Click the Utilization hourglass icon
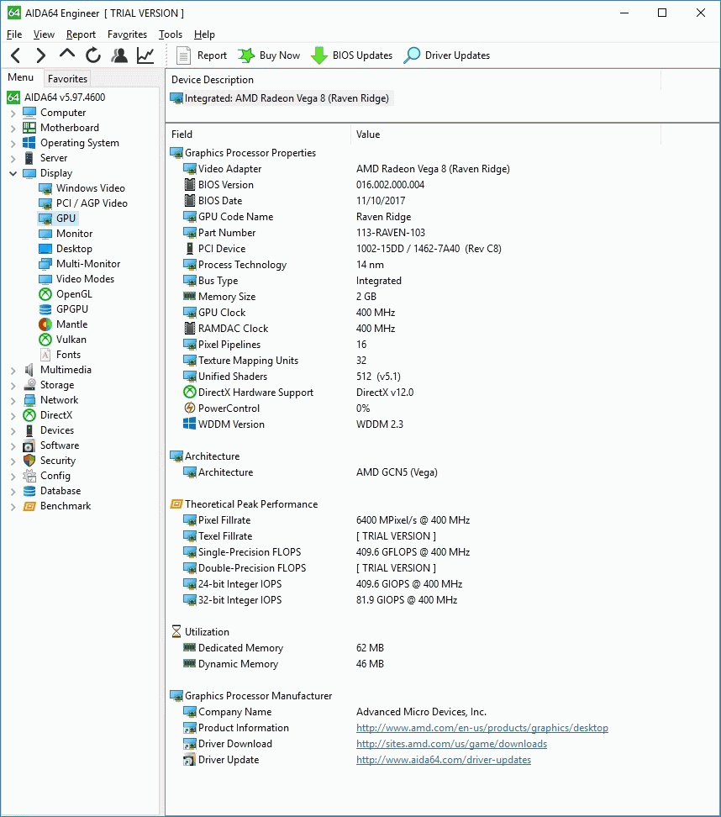The width and height of the screenshot is (721, 817). [x=176, y=632]
